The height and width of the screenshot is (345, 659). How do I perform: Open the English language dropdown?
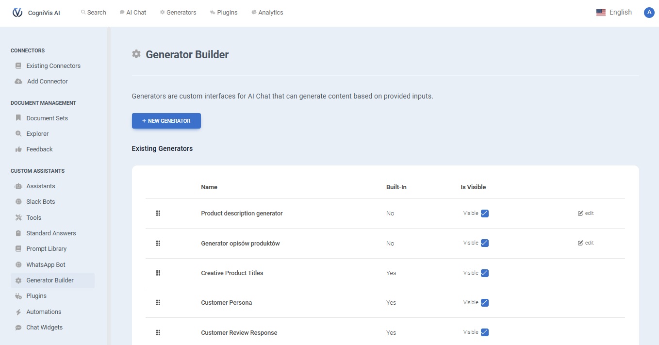tap(614, 13)
